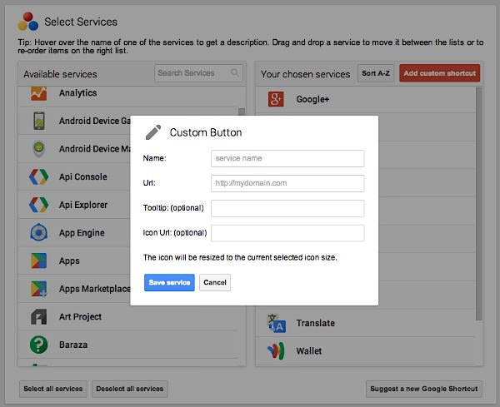This screenshot has height=407, width=500.
Task: Click the Analytics service icon
Action: click(38, 93)
